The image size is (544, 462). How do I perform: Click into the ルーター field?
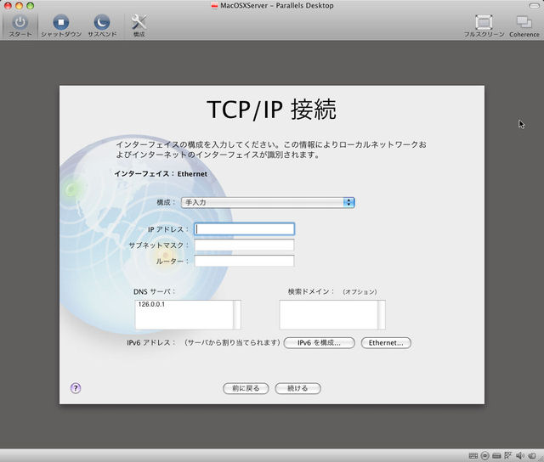[244, 261]
